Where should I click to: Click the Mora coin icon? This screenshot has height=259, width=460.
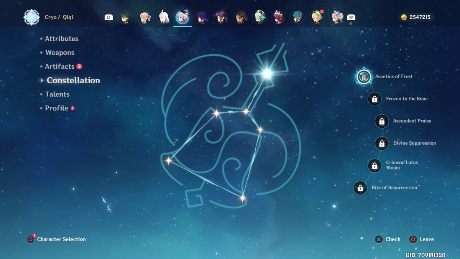[x=404, y=17]
